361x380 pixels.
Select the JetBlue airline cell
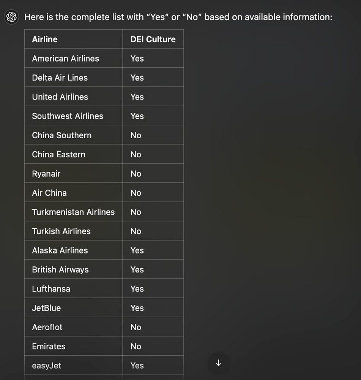(x=46, y=308)
